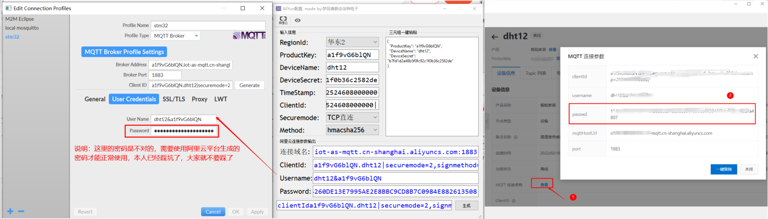Click the TimeStamp input field
The width and height of the screenshot is (768, 219).
[352, 92]
